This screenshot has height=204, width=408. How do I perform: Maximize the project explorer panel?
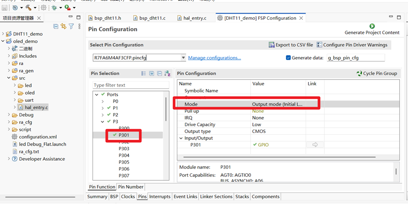[78, 17]
